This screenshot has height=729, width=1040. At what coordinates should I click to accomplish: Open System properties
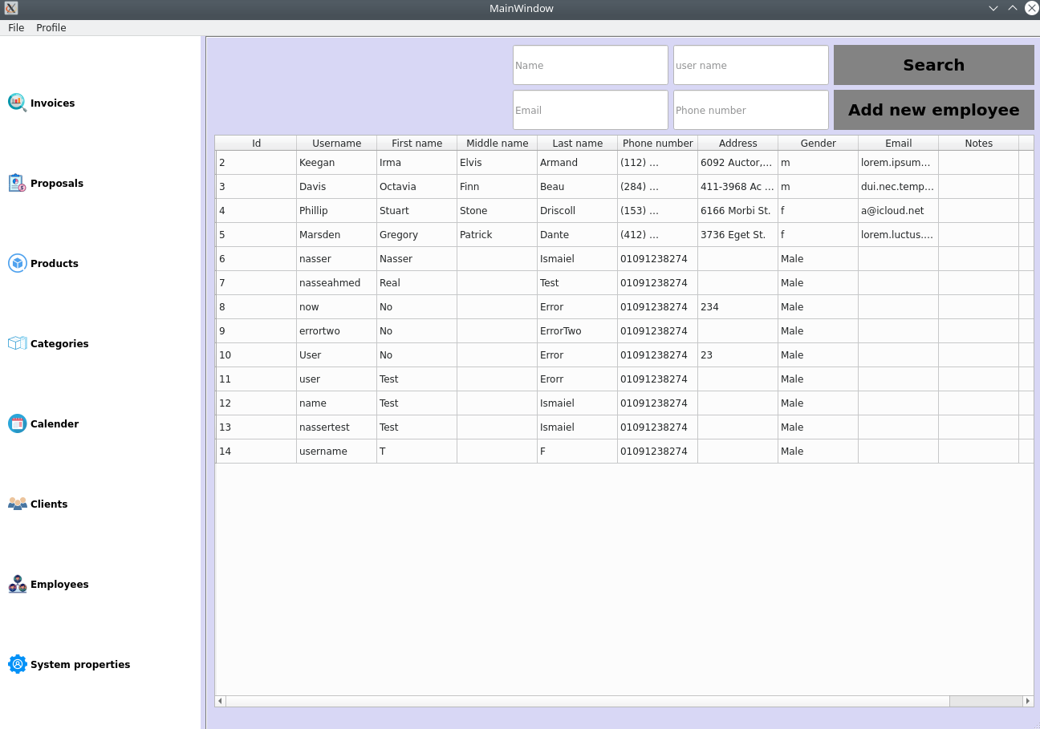click(80, 664)
